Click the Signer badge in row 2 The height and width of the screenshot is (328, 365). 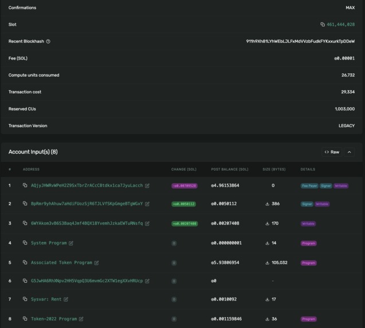[307, 204]
